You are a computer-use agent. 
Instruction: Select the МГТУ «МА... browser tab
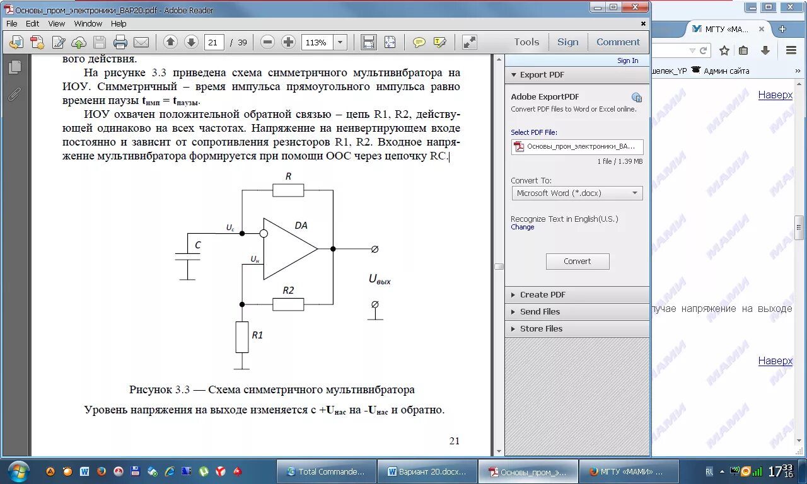(x=729, y=29)
